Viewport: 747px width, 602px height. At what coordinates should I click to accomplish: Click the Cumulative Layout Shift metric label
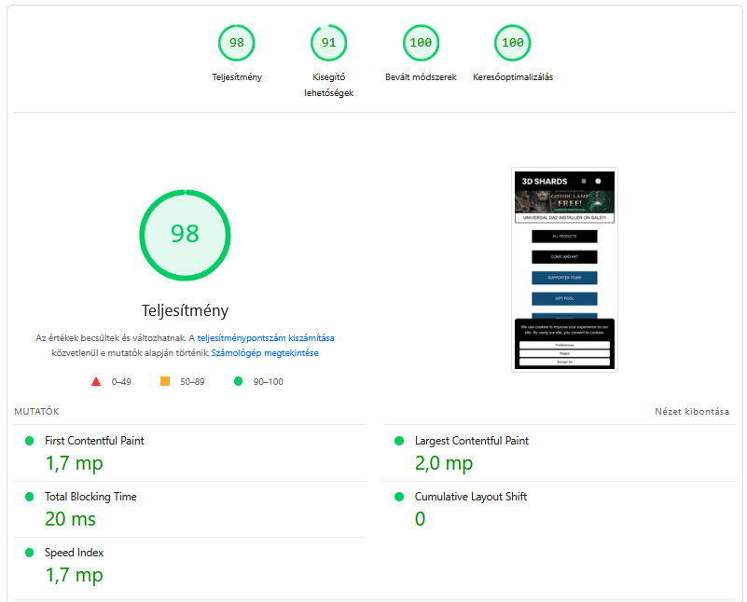pos(471,497)
